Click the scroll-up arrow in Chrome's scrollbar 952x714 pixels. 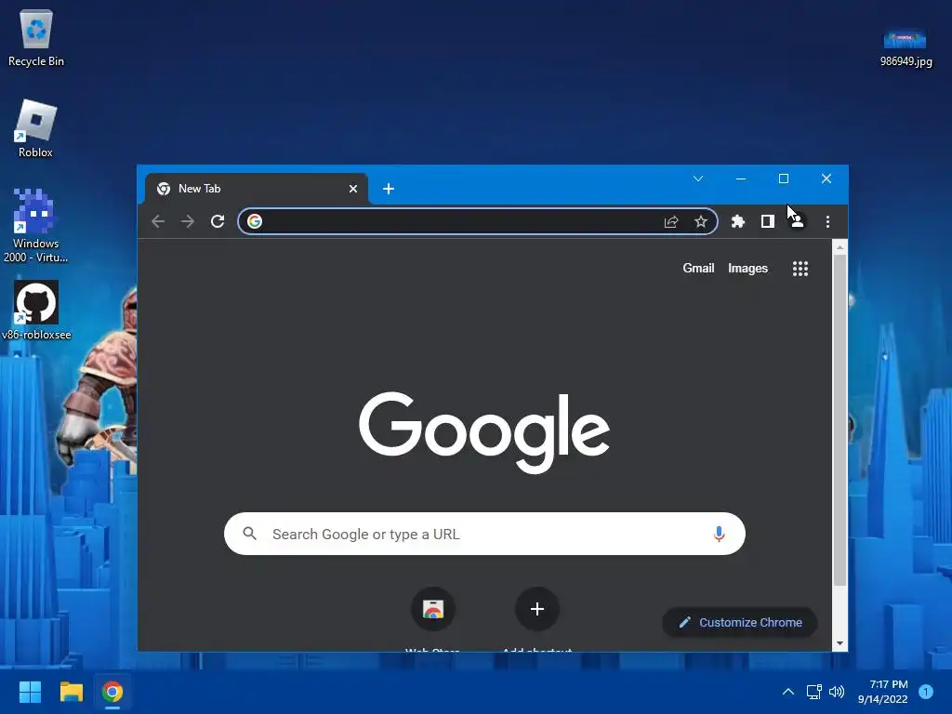[x=840, y=247]
